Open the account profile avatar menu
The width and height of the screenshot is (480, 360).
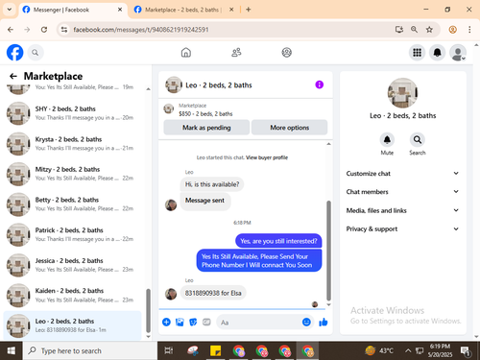458,53
